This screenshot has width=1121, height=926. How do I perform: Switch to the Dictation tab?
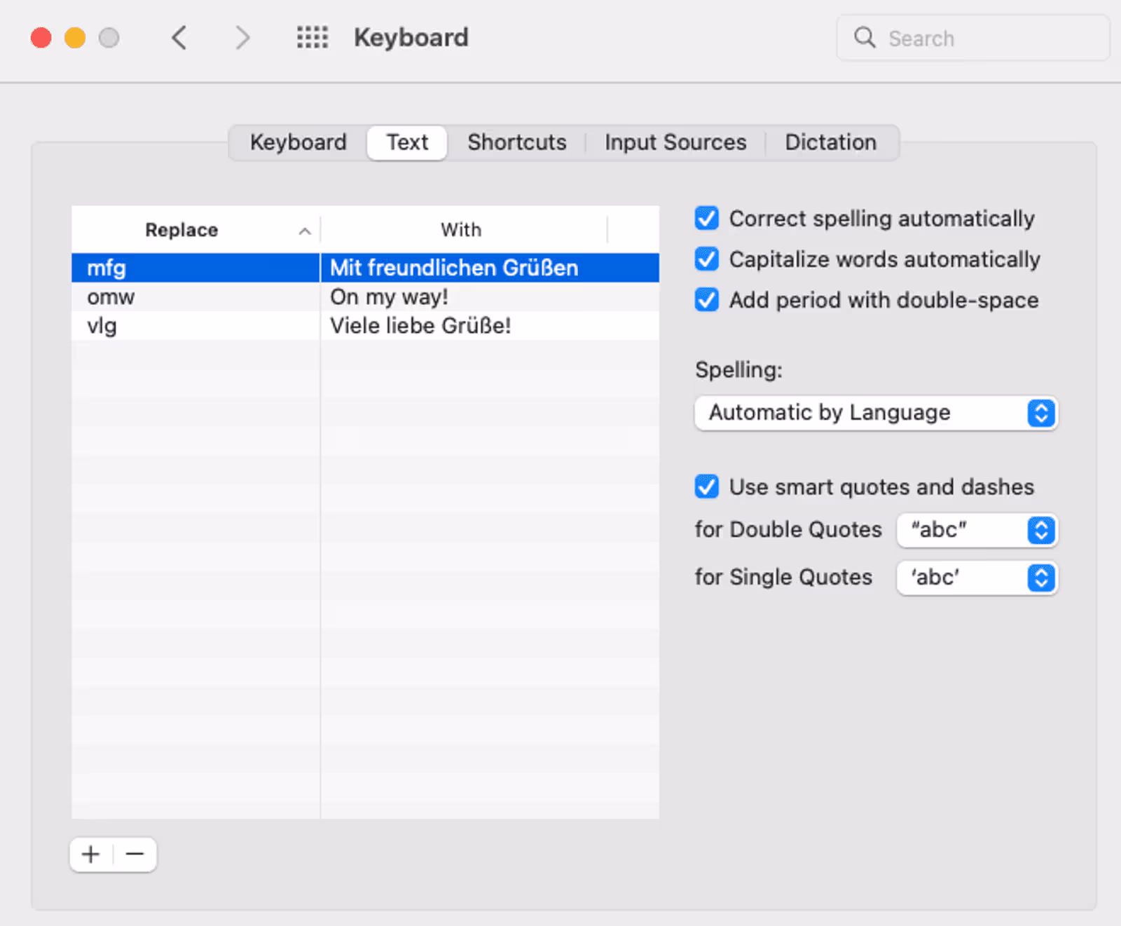click(830, 142)
